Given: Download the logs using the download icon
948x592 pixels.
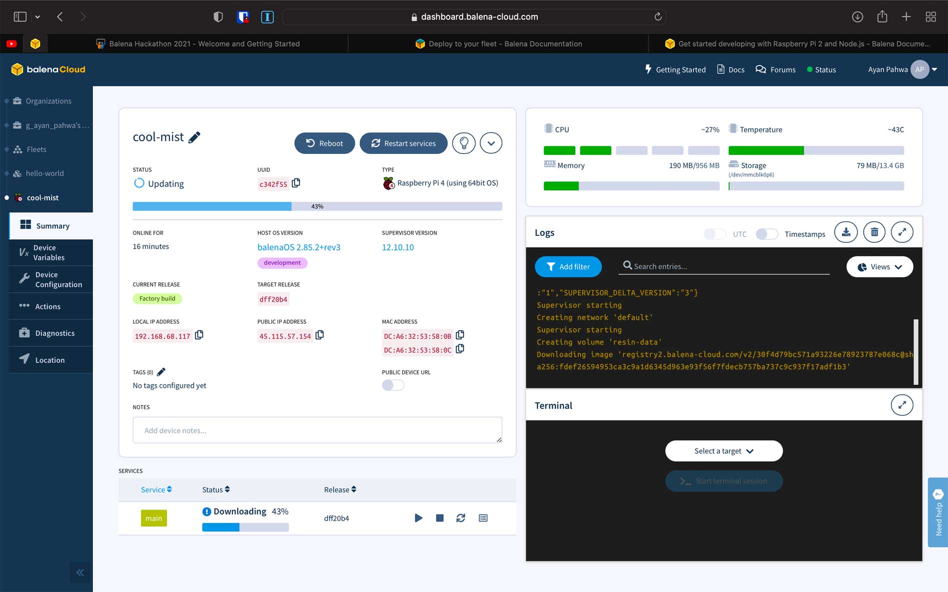Looking at the screenshot, I should coord(846,232).
